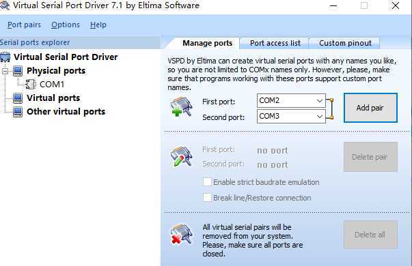
Task: Click the Physical ports computer icon
Action: pos(18,71)
